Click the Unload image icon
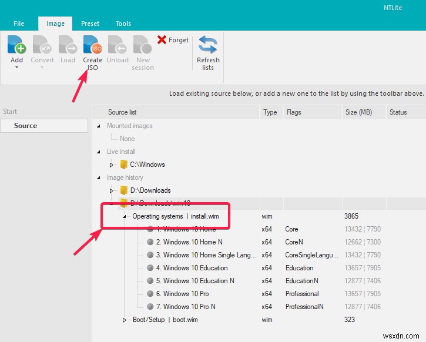Screen dimensions: 426x342 [x=118, y=45]
